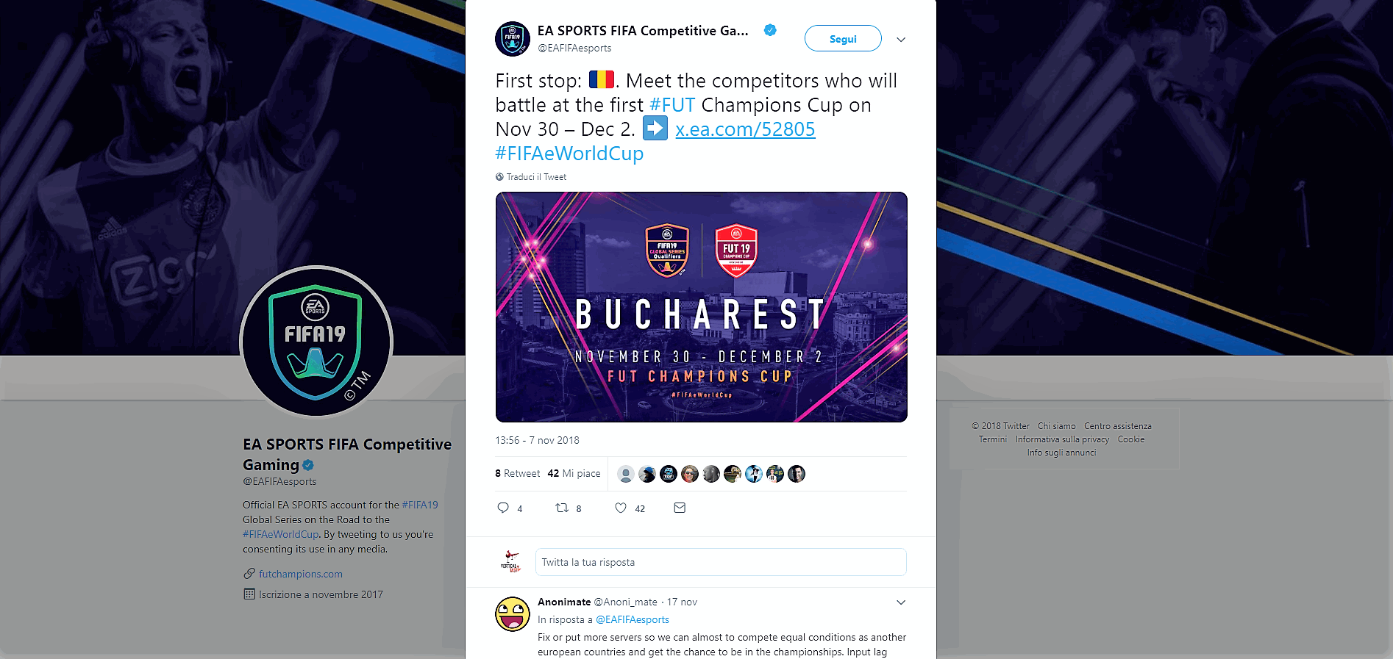Open the futchampions.com profile link

(301, 574)
